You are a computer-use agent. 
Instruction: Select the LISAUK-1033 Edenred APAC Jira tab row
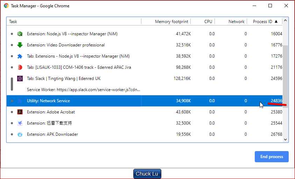click(x=145, y=67)
